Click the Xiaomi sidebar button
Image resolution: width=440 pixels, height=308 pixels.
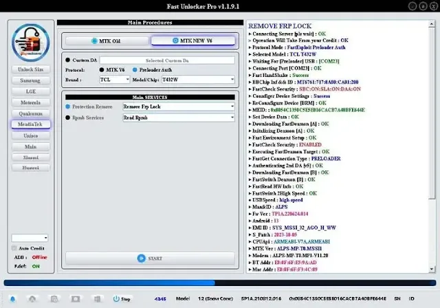tap(31, 157)
